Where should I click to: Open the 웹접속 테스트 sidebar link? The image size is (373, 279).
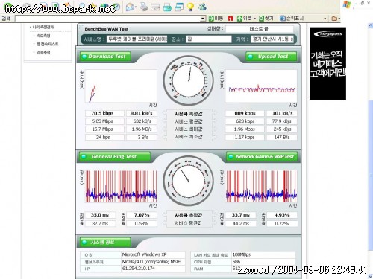click(x=48, y=44)
